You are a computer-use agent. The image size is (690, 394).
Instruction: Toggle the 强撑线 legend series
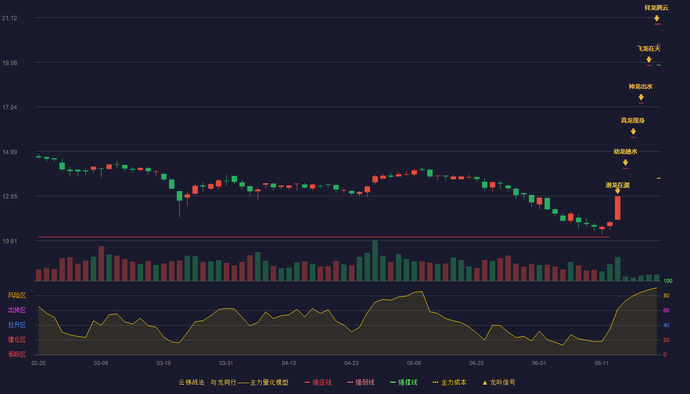tap(404, 383)
